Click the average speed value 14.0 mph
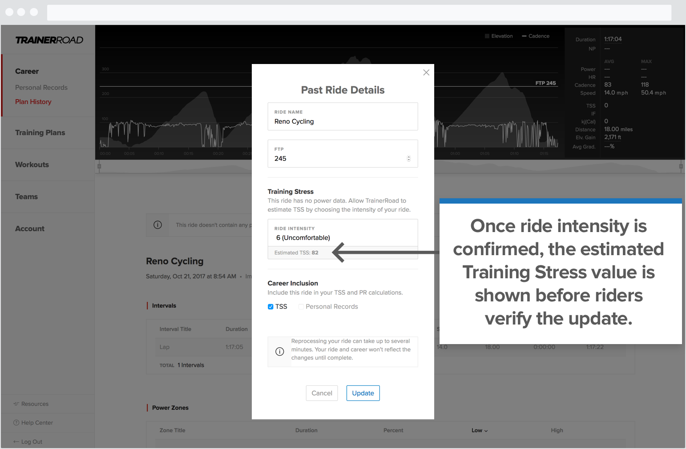 coord(616,93)
